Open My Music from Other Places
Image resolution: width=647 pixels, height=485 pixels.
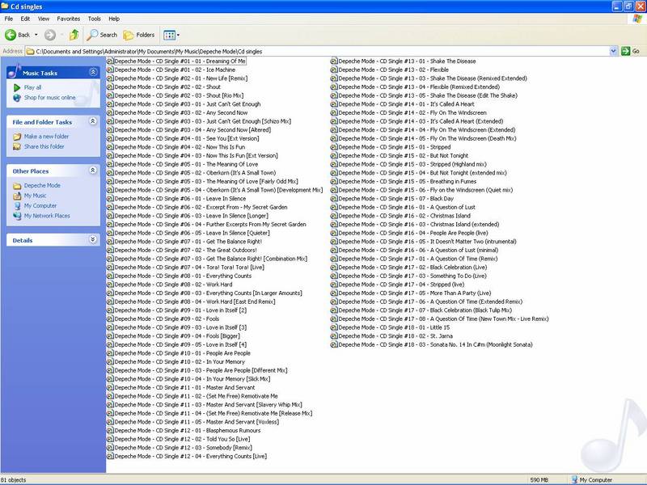(35, 196)
